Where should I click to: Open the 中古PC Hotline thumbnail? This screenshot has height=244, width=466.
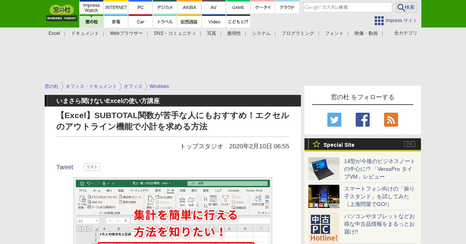[x=324, y=228]
